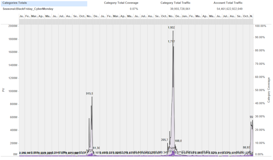This screenshot has width=273, height=160.
Task: Select the 188,8 data label
Action: tap(178, 141)
